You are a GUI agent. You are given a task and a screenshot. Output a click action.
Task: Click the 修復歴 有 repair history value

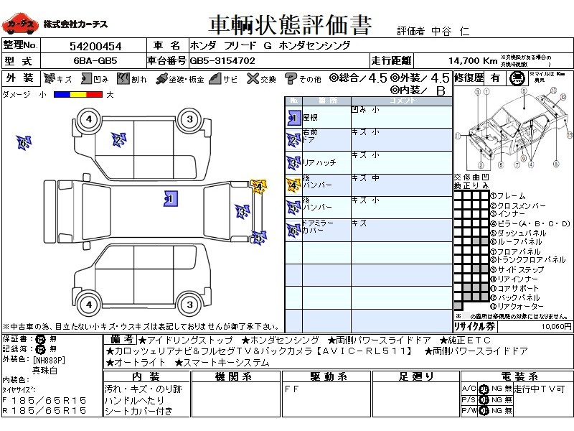pos(495,78)
